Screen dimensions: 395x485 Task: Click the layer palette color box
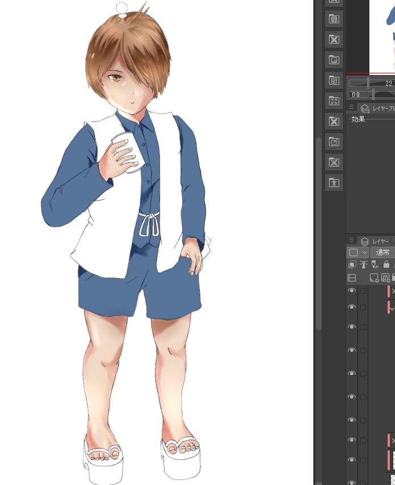coord(353,252)
